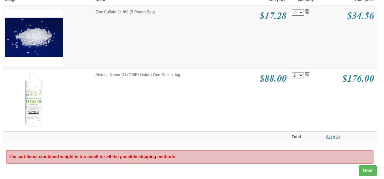The image size is (384, 179).
Task: Click trash icon beside Ahimsa Neem Oil
Action: pos(307,74)
